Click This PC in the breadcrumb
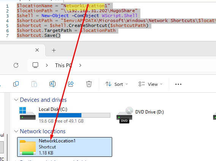 point(64,65)
